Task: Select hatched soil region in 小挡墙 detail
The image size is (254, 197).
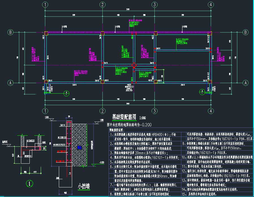Action: (x=79, y=145)
